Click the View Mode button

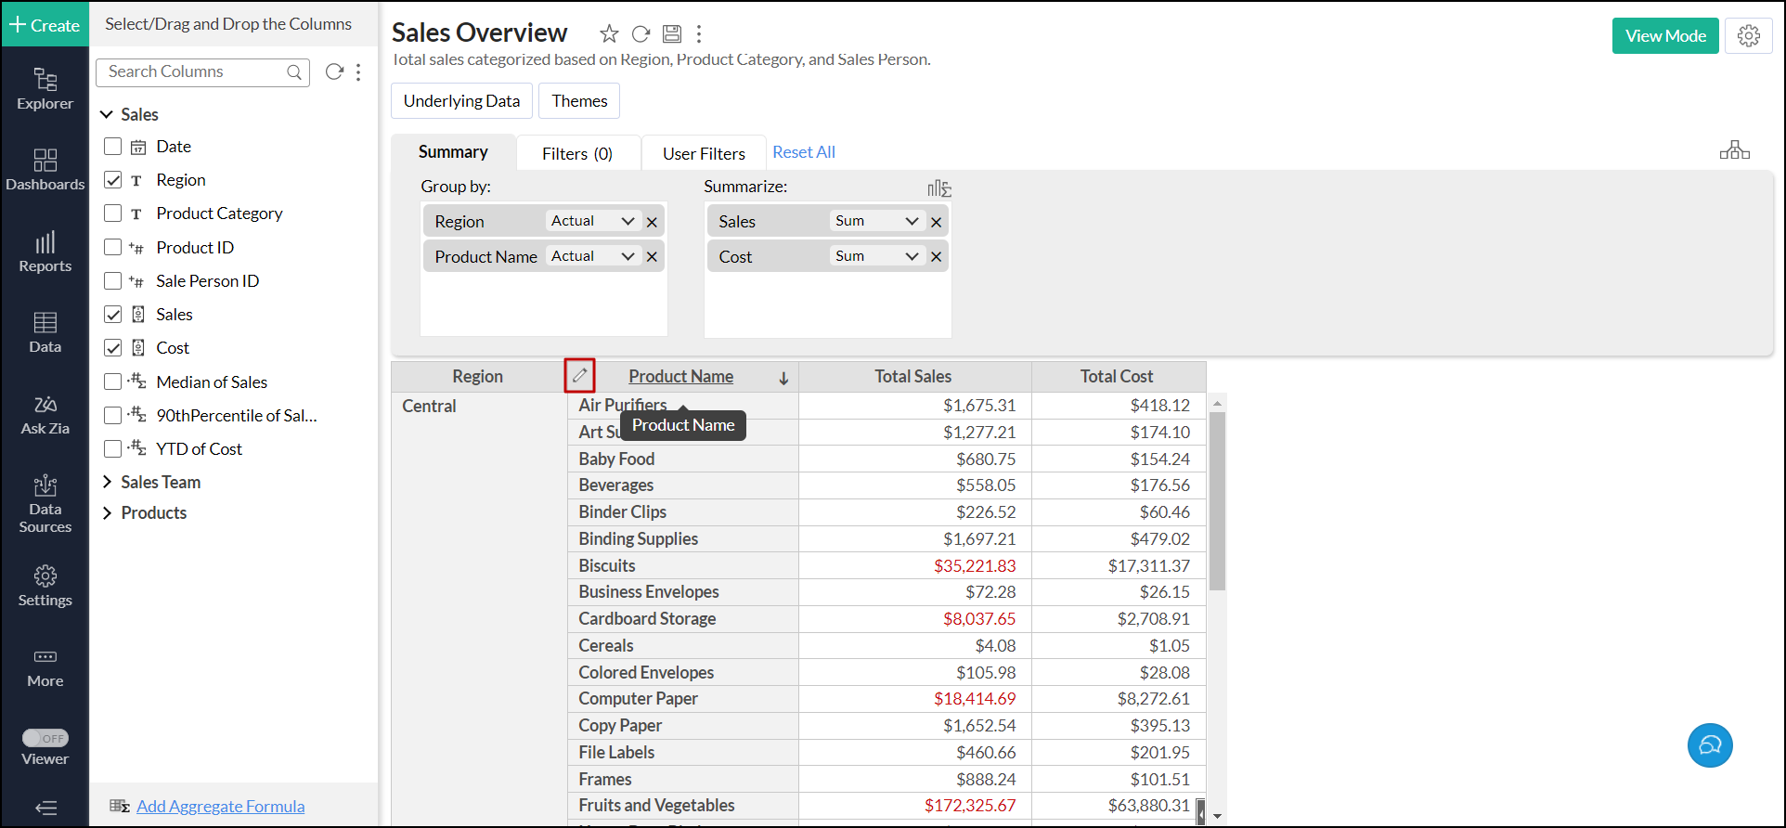click(x=1665, y=36)
